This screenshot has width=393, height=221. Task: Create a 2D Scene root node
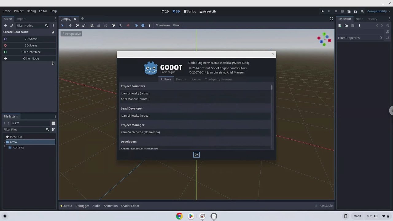tap(29, 39)
